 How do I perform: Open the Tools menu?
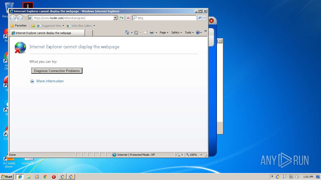(x=189, y=32)
